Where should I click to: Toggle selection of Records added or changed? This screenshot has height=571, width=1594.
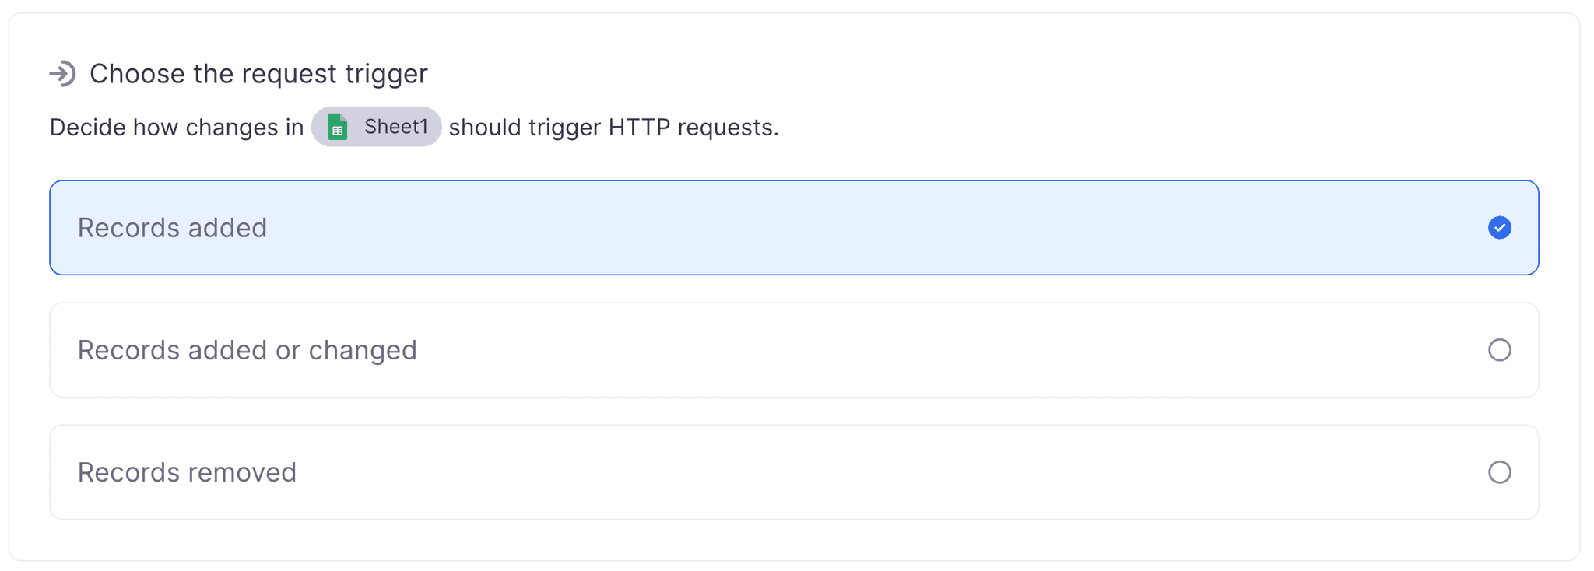coord(794,350)
